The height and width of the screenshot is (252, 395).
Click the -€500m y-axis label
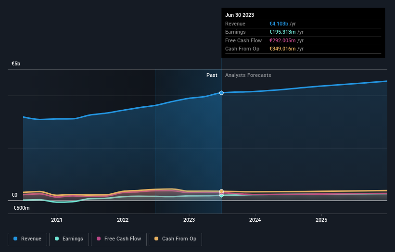click(20, 208)
